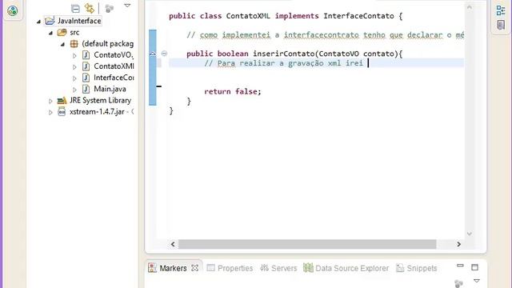Click the horizontal scrollbar thumb

pyautogui.click(x=307, y=244)
